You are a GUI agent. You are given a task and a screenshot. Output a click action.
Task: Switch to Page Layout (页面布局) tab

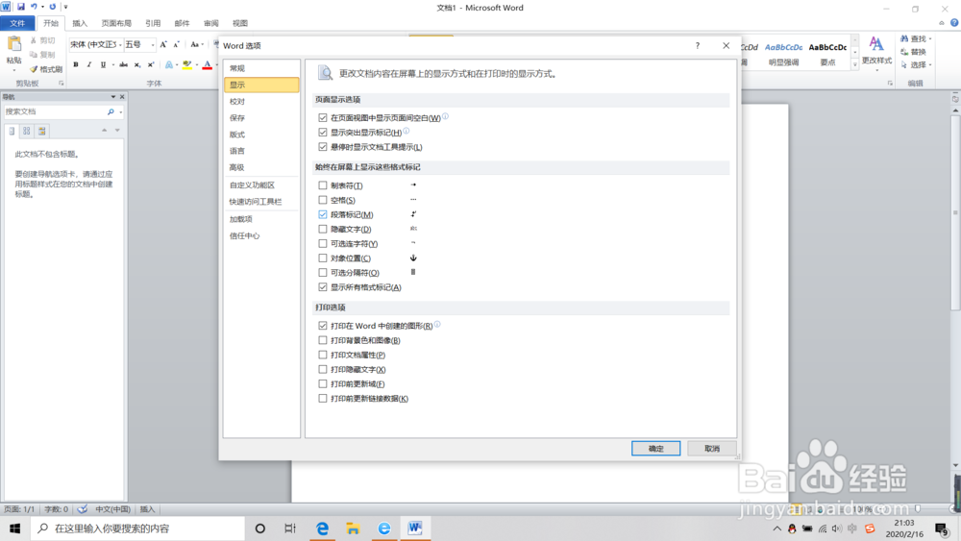(116, 23)
